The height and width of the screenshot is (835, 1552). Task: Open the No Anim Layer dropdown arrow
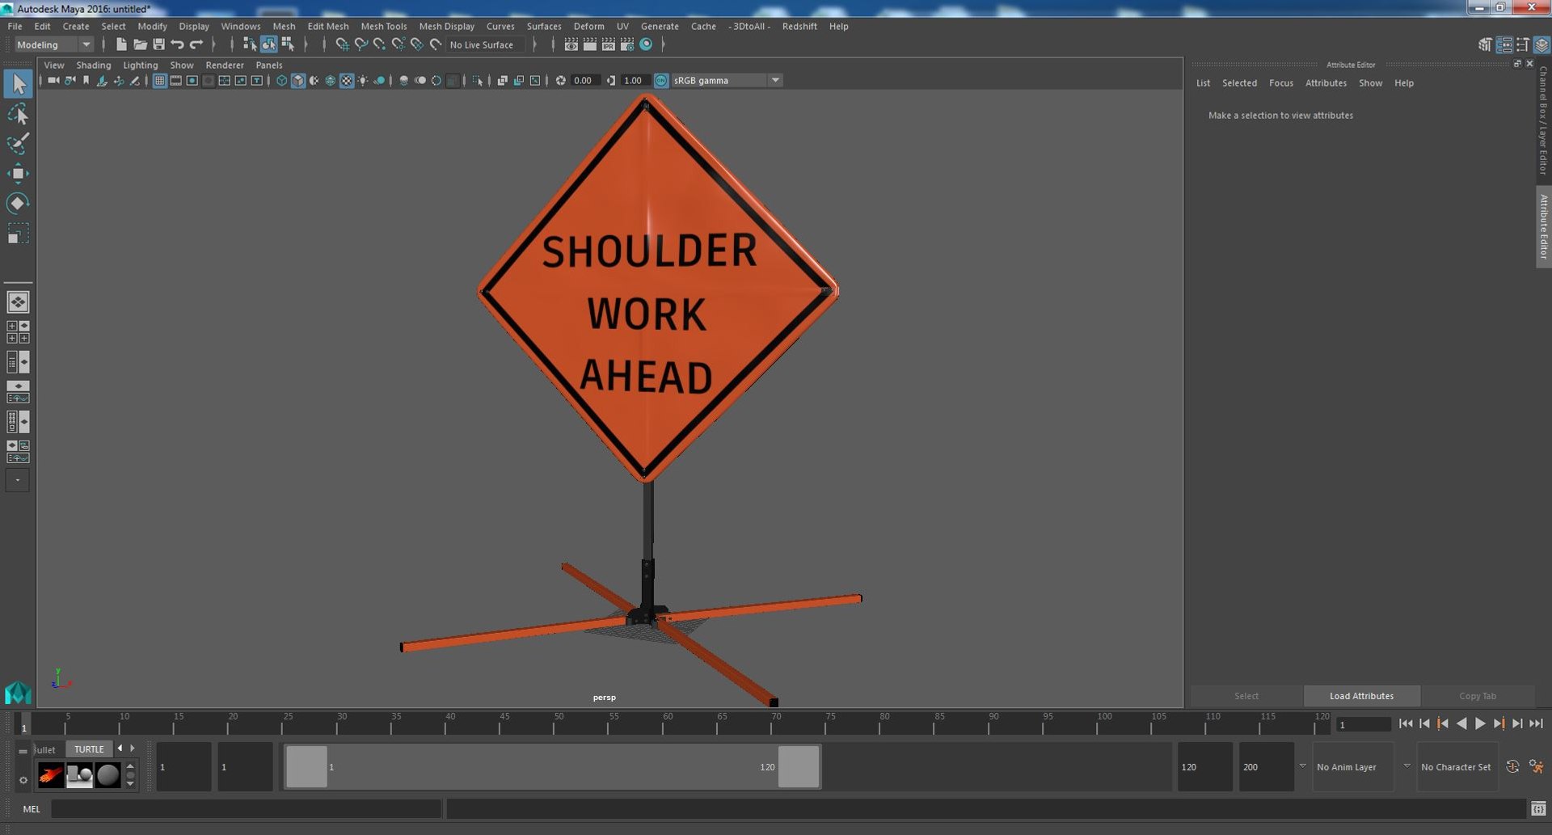point(1302,766)
